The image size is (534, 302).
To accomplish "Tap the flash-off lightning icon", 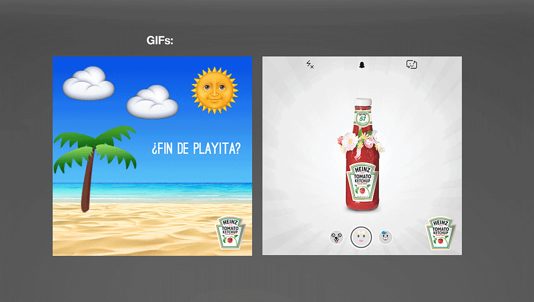I will click(310, 64).
